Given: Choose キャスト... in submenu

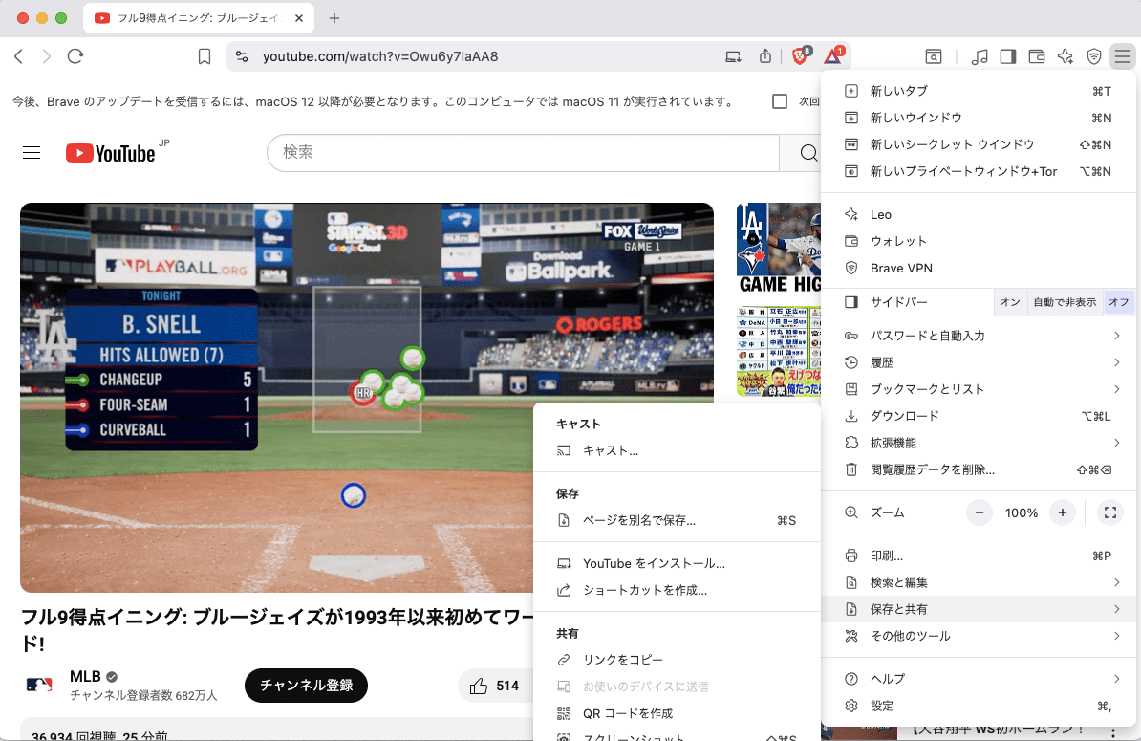Looking at the screenshot, I should point(677,450).
